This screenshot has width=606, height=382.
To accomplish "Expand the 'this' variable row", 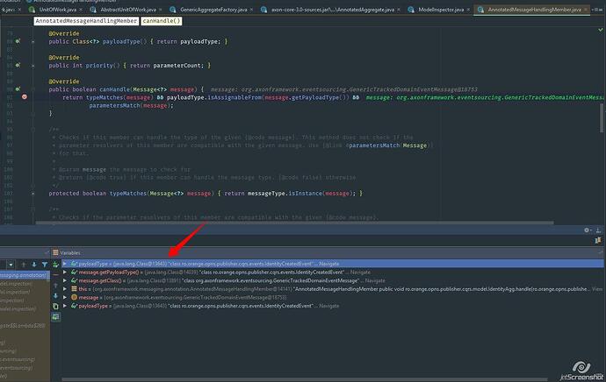I will pyautogui.click(x=65, y=289).
